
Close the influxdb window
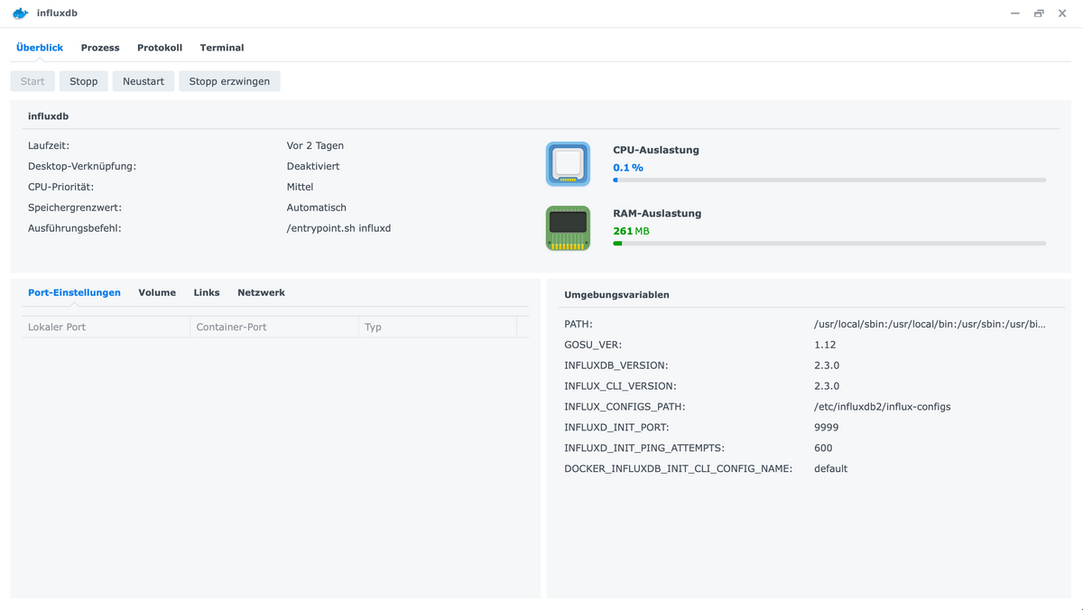click(x=1062, y=14)
